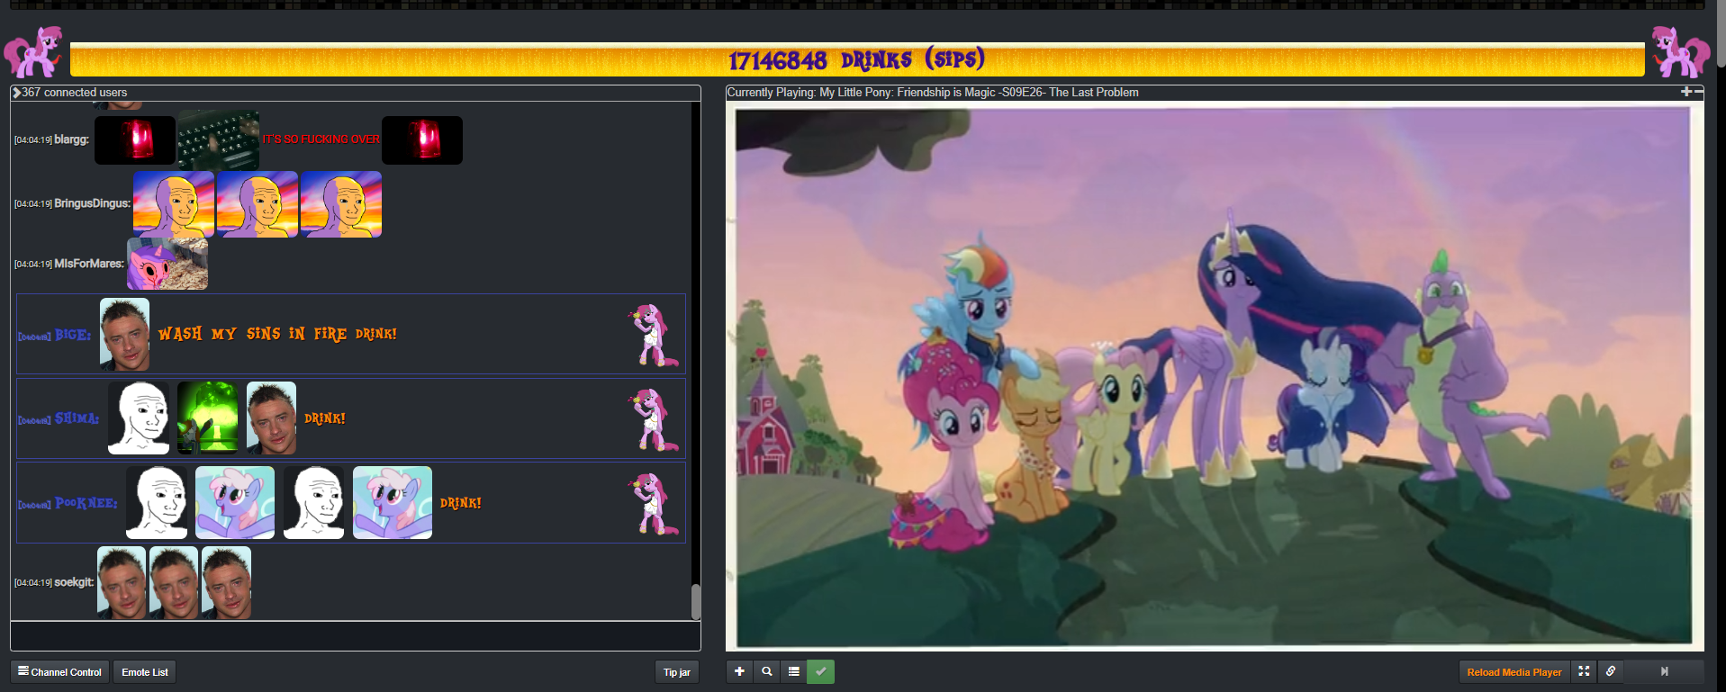Click the SHIMA username in the drink message

(x=77, y=418)
